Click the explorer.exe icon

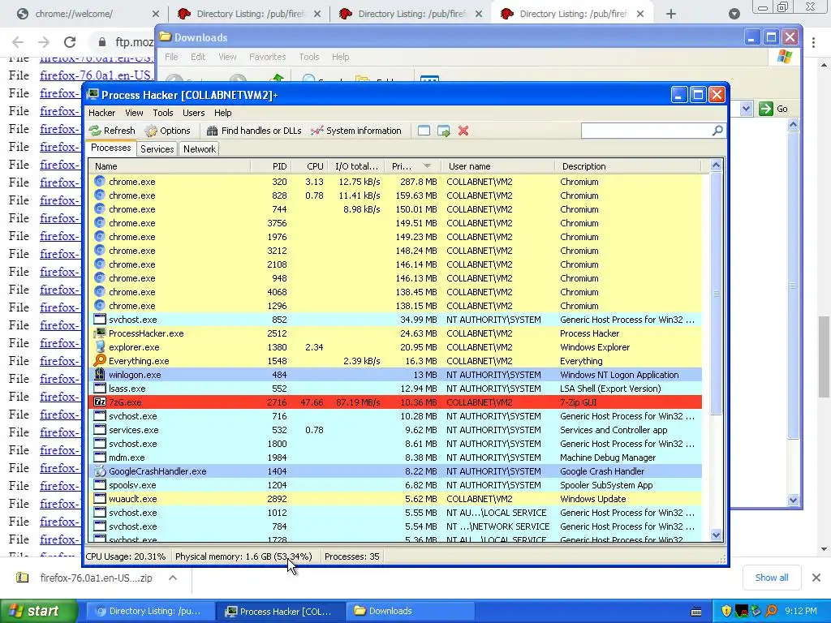[x=100, y=347]
